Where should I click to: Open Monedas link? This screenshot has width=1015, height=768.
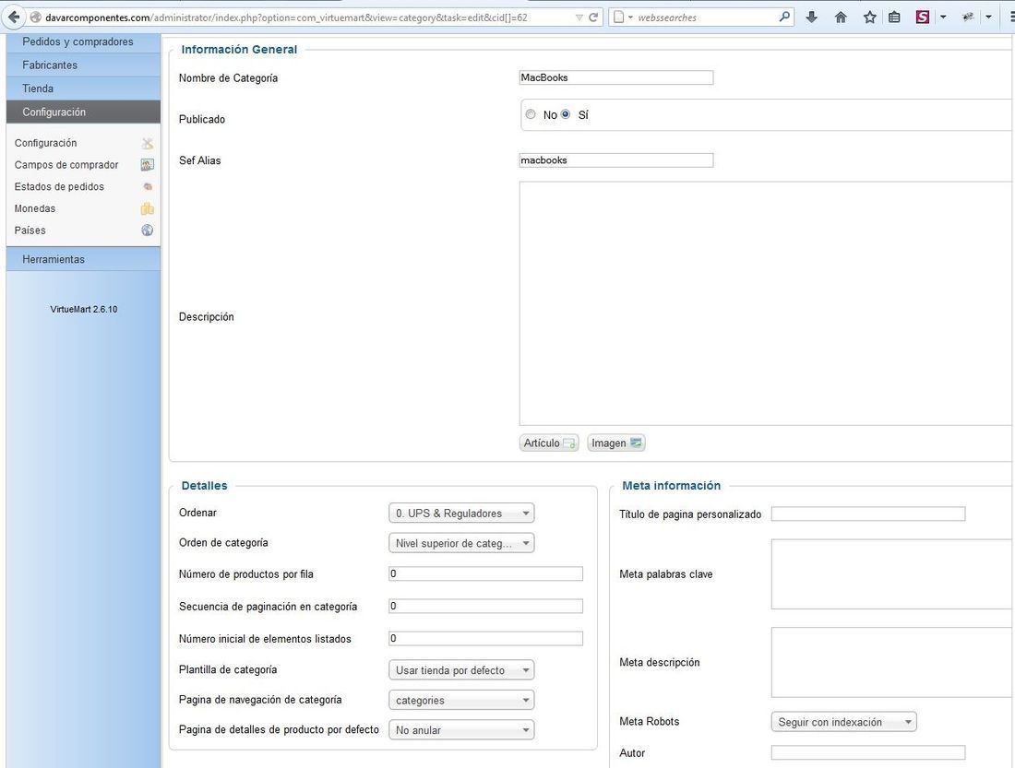35,208
